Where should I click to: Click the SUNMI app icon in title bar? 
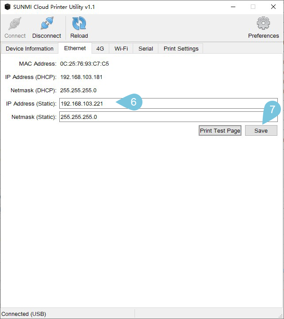click(x=7, y=7)
